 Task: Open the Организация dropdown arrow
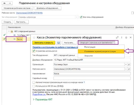point(126,65)
